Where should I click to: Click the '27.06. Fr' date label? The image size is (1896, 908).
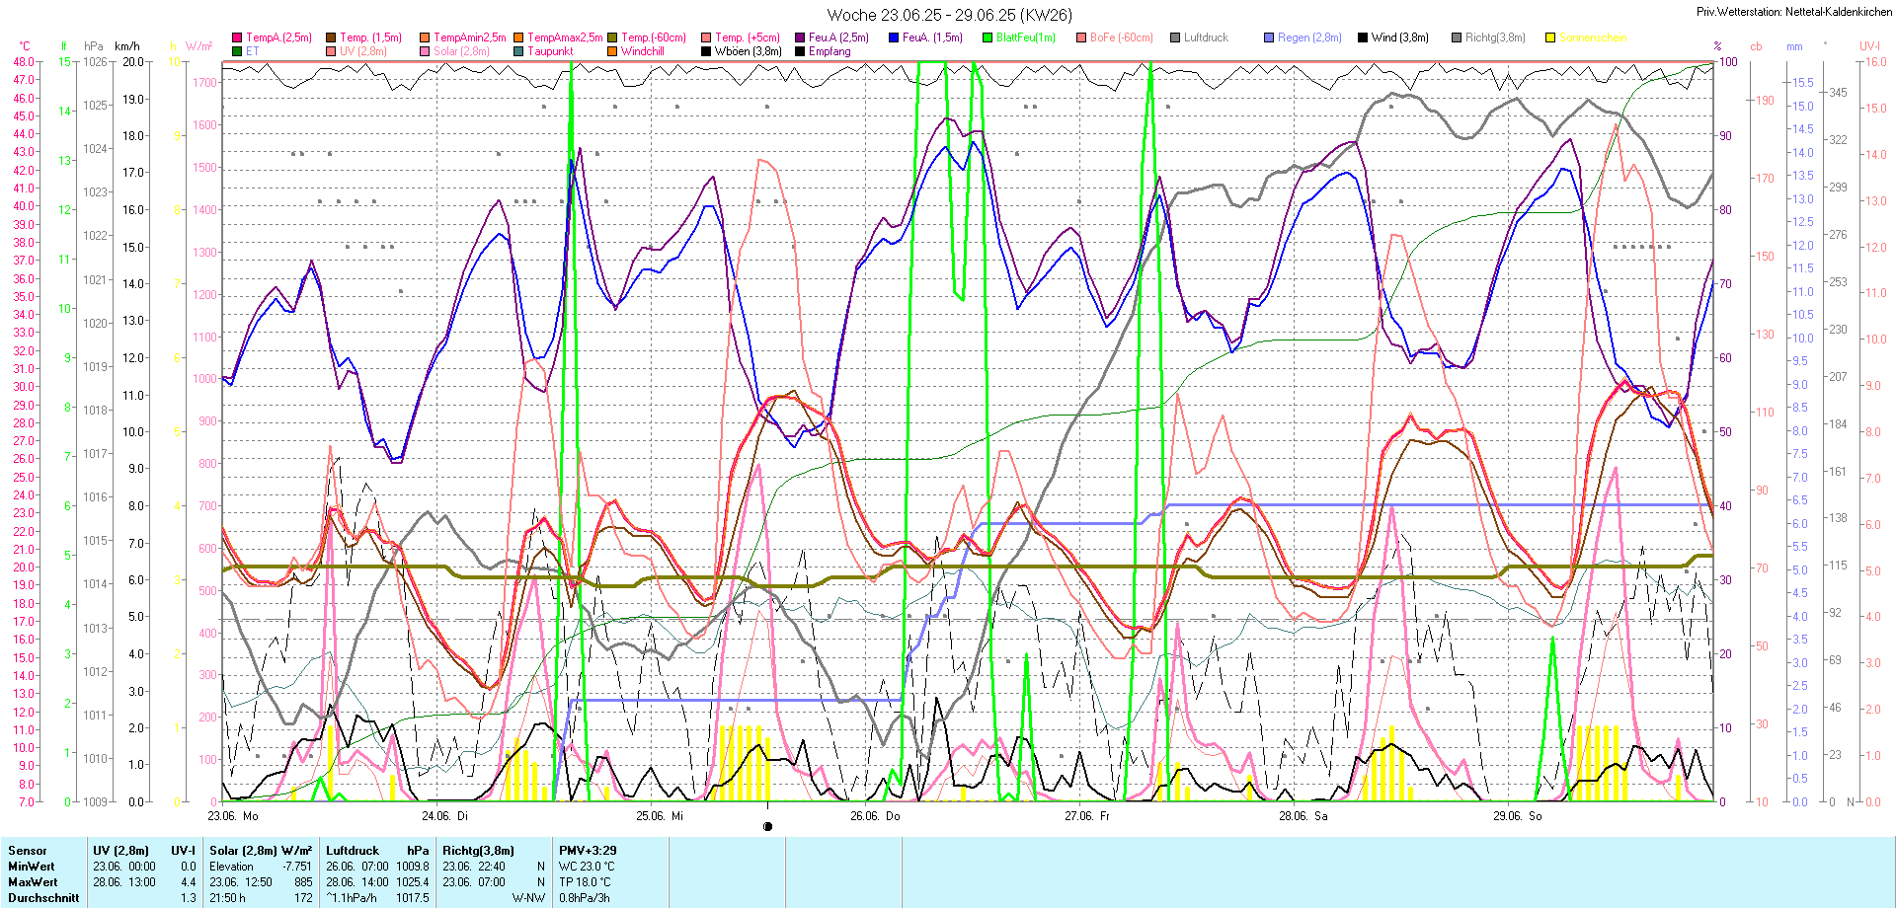pyautogui.click(x=1087, y=815)
